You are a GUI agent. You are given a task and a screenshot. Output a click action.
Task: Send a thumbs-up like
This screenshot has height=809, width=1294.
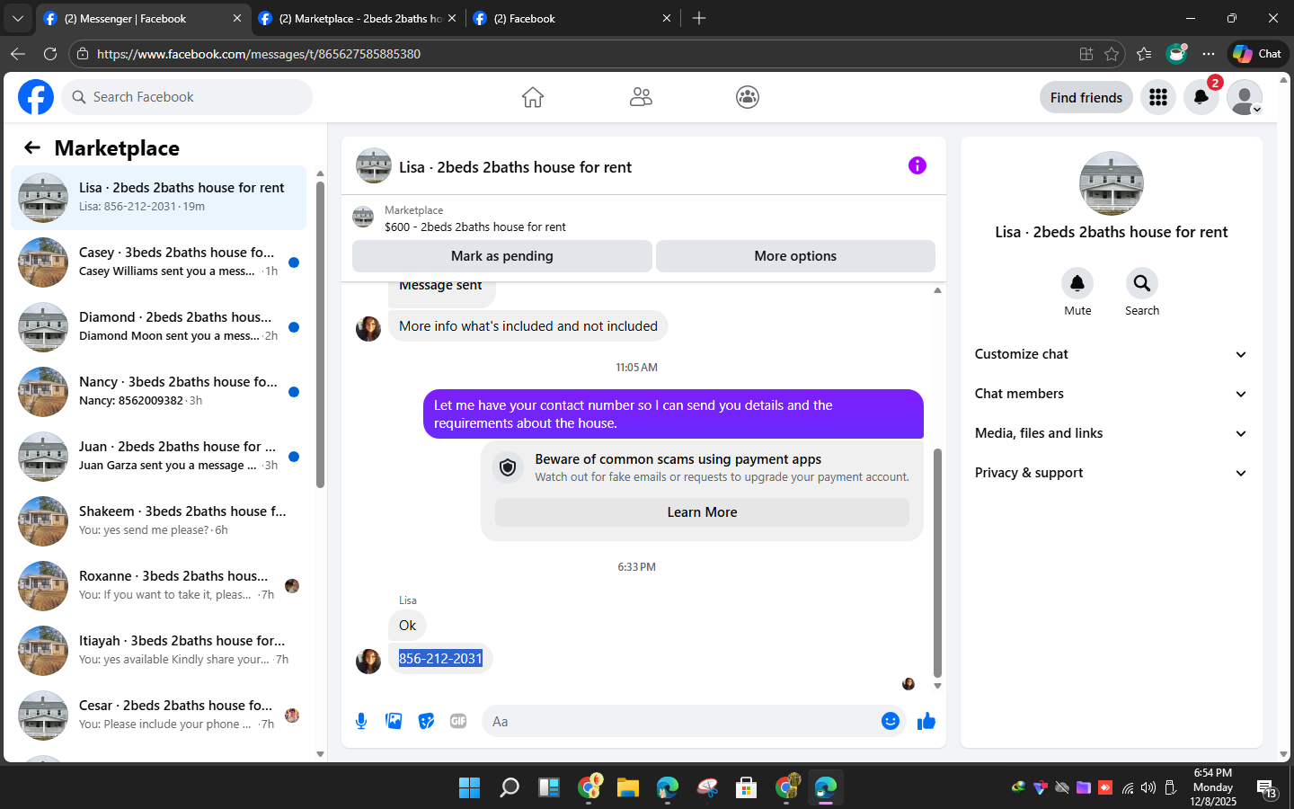coord(926,721)
